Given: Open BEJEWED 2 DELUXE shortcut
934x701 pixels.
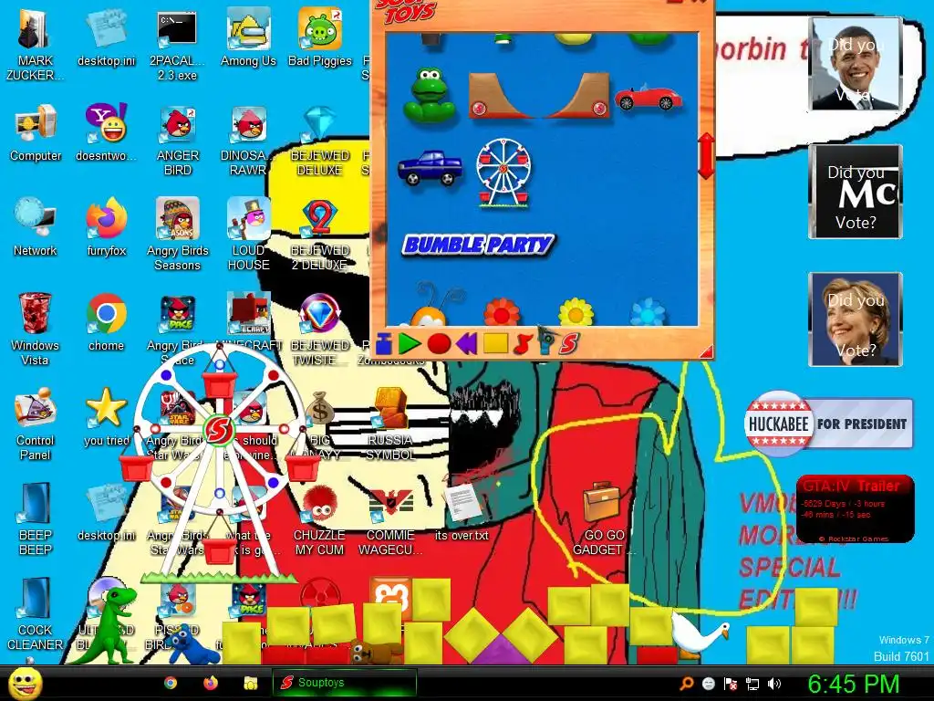Looking at the screenshot, I should (320, 235).
